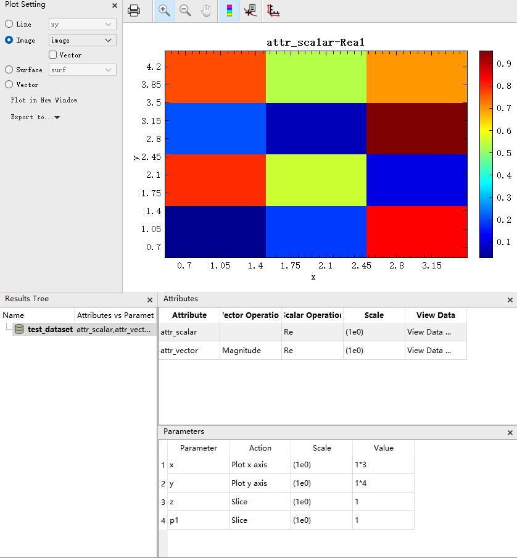Click the Scale header in Attributes table
Image resolution: width=517 pixels, height=558 pixels.
click(x=374, y=315)
